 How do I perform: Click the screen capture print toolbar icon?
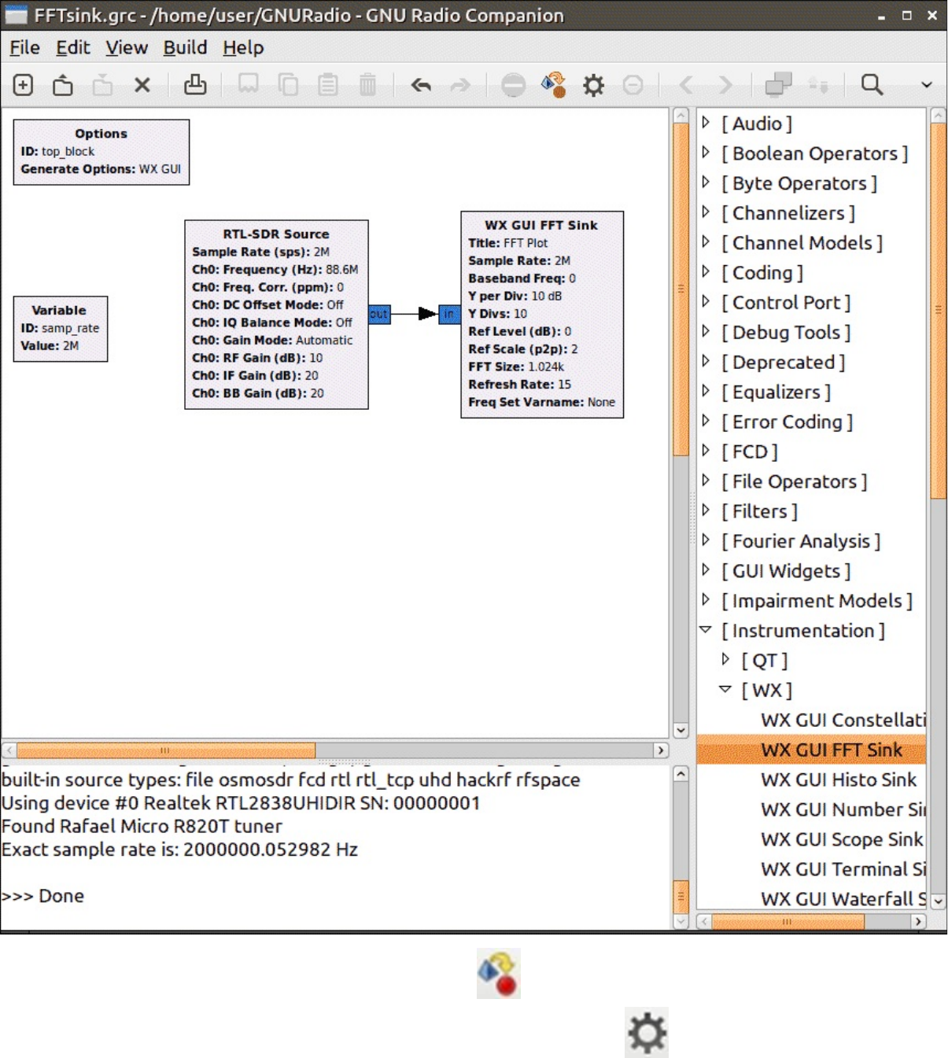coord(195,84)
